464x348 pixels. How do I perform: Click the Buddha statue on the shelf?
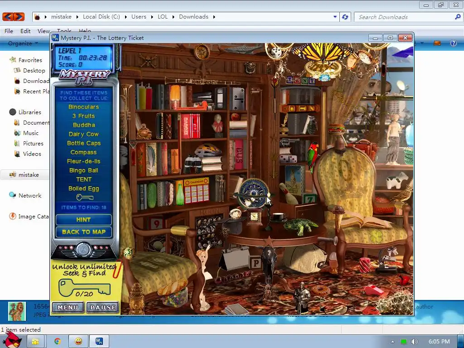pos(144,132)
